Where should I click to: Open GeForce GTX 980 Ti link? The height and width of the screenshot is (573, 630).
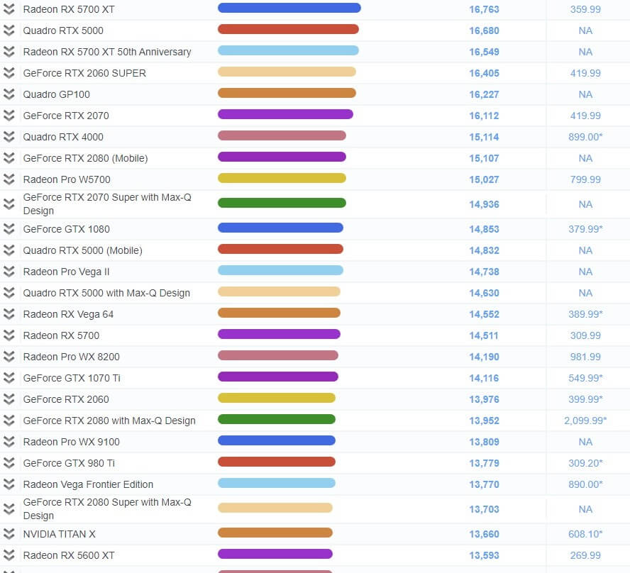pyautogui.click(x=69, y=463)
